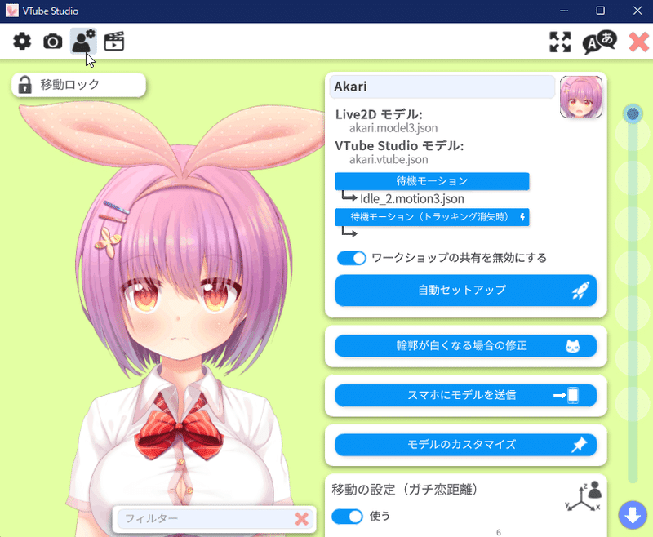
Task: Click the Akari model thumbnail image
Action: click(x=581, y=97)
